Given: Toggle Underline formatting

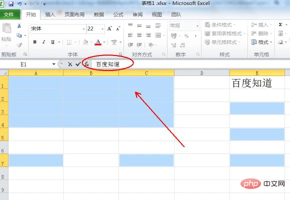Looking at the screenshot, I should coord(52,42).
